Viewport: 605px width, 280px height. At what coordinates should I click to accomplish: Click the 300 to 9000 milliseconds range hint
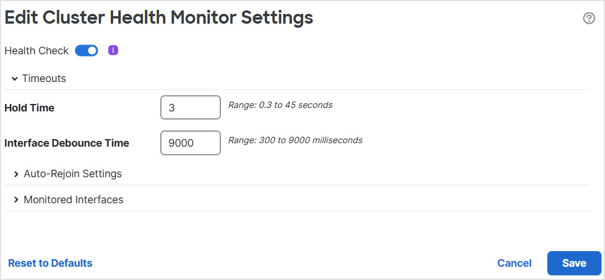point(295,140)
